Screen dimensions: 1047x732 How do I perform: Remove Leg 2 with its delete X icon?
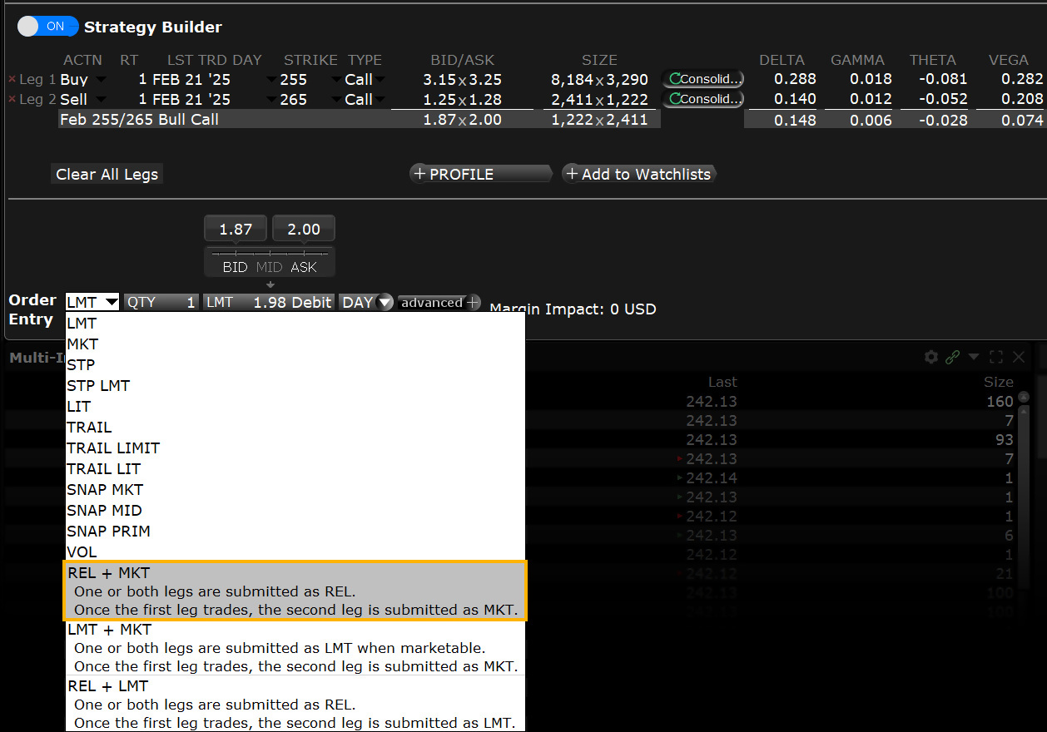click(11, 99)
